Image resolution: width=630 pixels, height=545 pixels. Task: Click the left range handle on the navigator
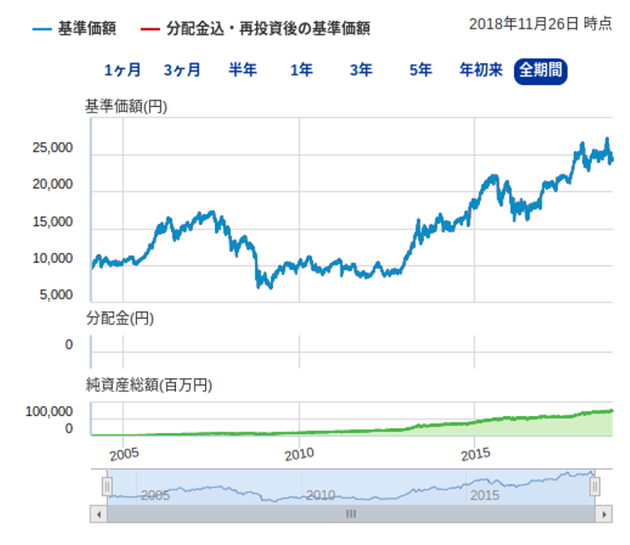tap(106, 486)
